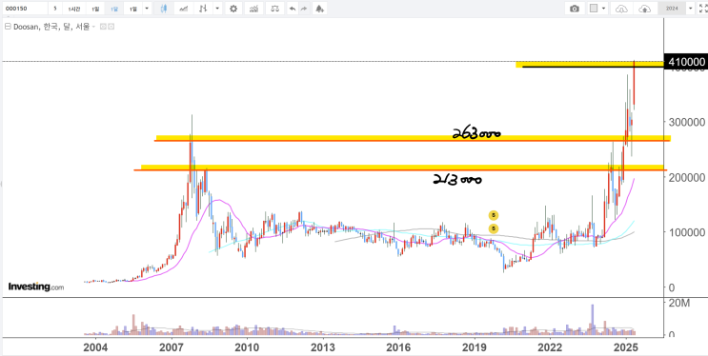Click the lower yellow dividend marker
Screen dimensions: 708x356
494,228
